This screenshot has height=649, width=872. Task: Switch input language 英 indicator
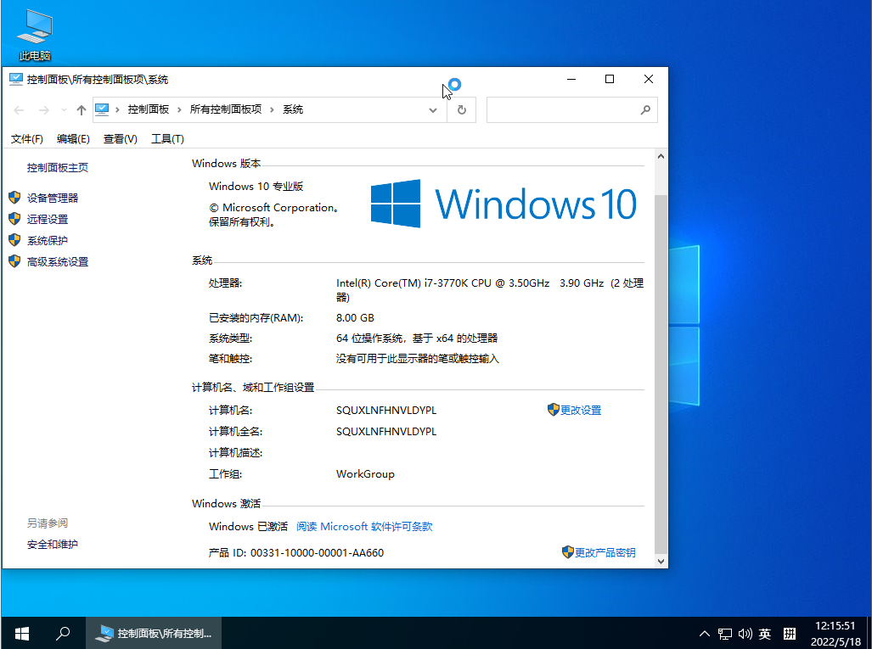[x=765, y=634]
